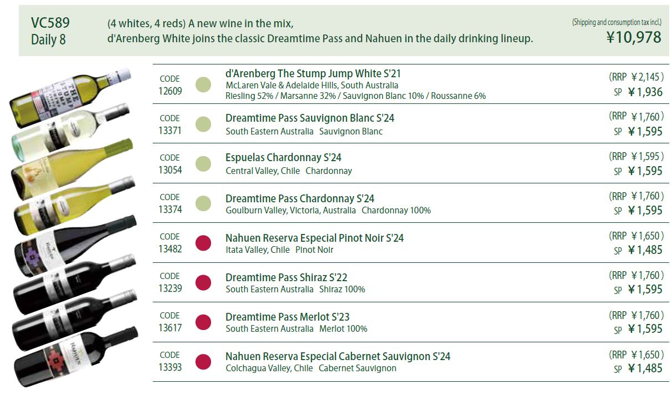Image resolution: width=672 pixels, height=394 pixels.
Task: Click Dreamtime Pass Merlot S'23 title
Action: tap(287, 317)
